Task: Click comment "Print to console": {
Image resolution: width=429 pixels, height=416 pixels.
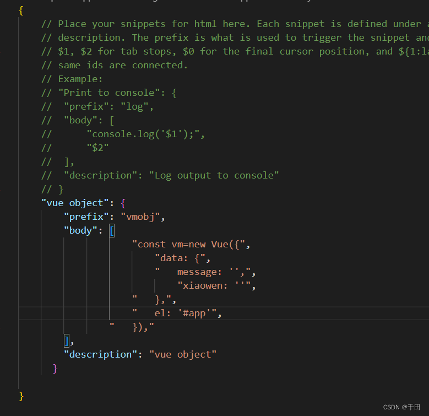Action: [x=109, y=93]
